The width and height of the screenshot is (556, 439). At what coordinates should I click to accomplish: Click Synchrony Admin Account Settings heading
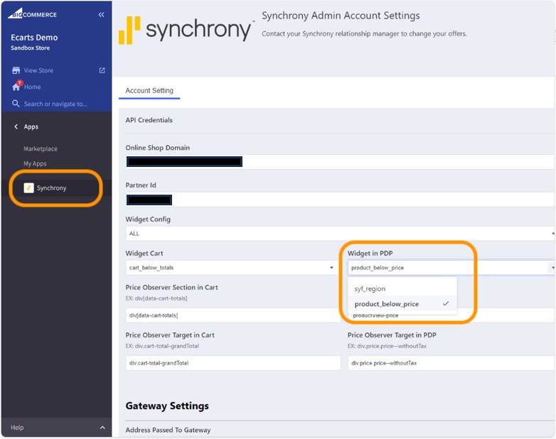tap(341, 16)
